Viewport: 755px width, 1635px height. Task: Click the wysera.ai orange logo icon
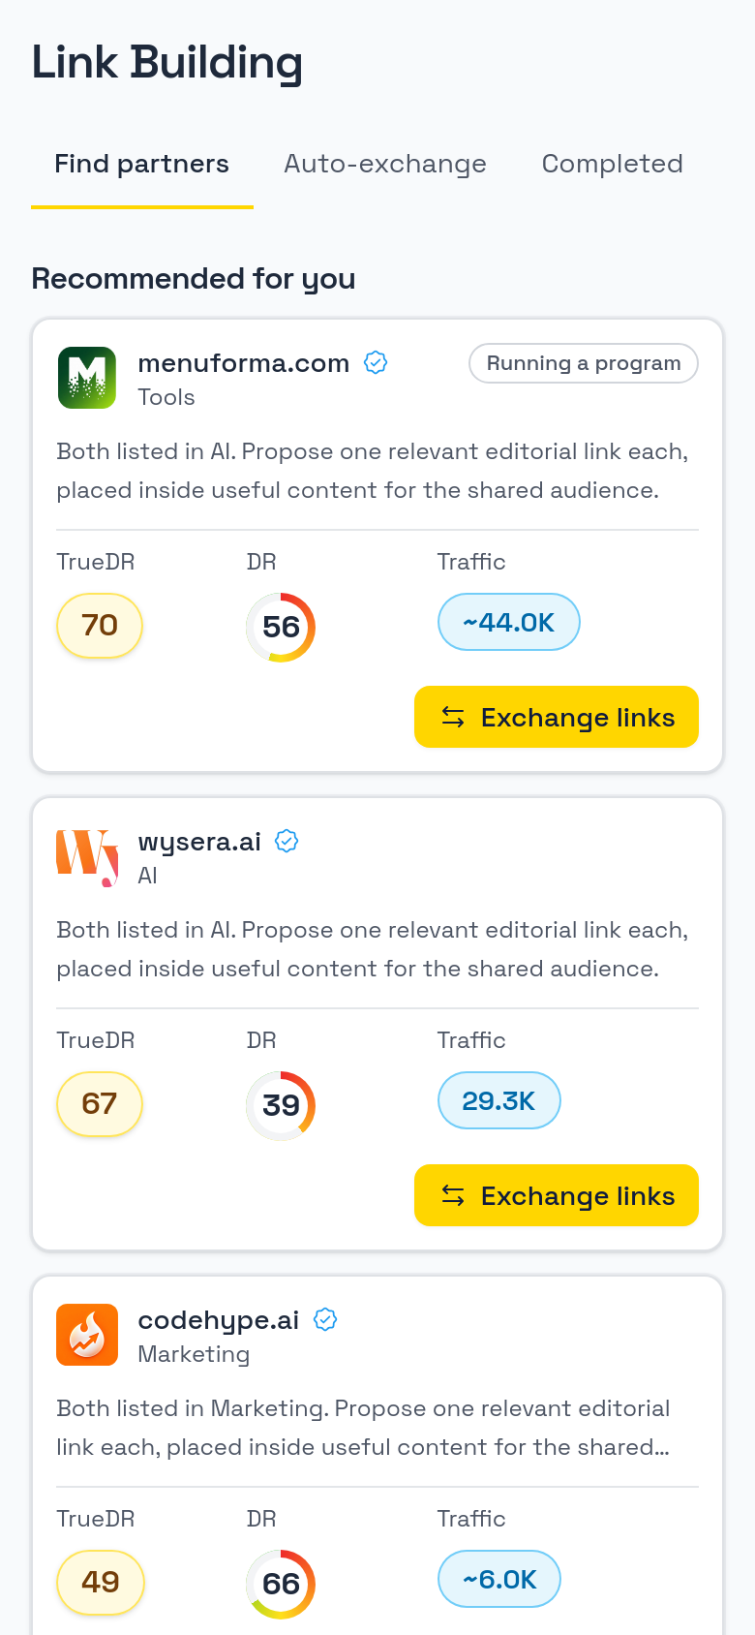click(x=87, y=856)
